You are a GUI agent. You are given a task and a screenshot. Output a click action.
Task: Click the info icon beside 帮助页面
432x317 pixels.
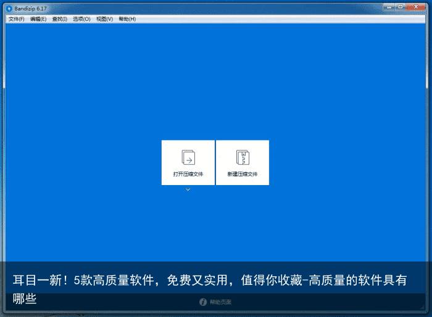pyautogui.click(x=202, y=302)
